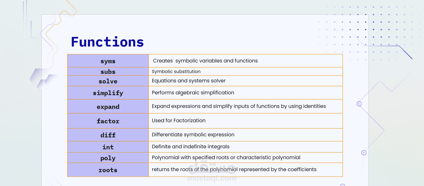Viewport: 424px width, 186px height.
Task: Click 'Differentiate symbolic expression' text
Action: pyautogui.click(x=193, y=135)
